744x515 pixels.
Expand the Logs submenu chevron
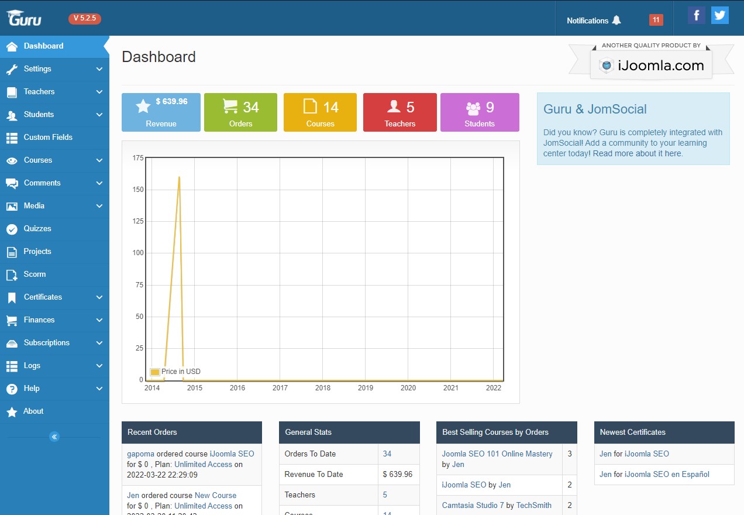pyautogui.click(x=99, y=366)
